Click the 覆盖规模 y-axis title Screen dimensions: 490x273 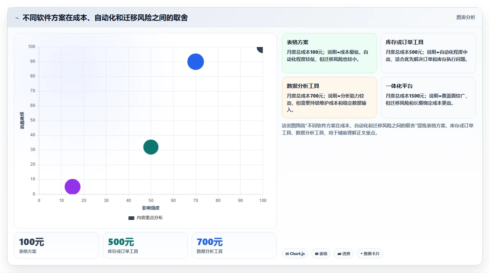click(22, 121)
